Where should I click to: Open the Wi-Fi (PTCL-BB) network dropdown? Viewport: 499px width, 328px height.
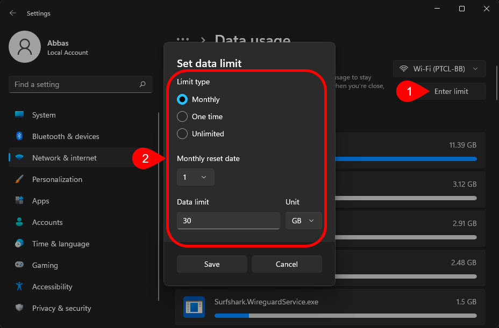pos(439,69)
